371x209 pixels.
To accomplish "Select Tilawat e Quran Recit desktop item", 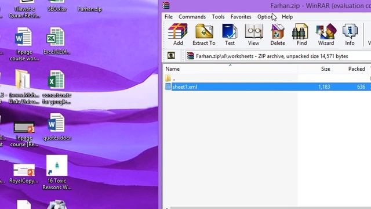I will point(24,9).
